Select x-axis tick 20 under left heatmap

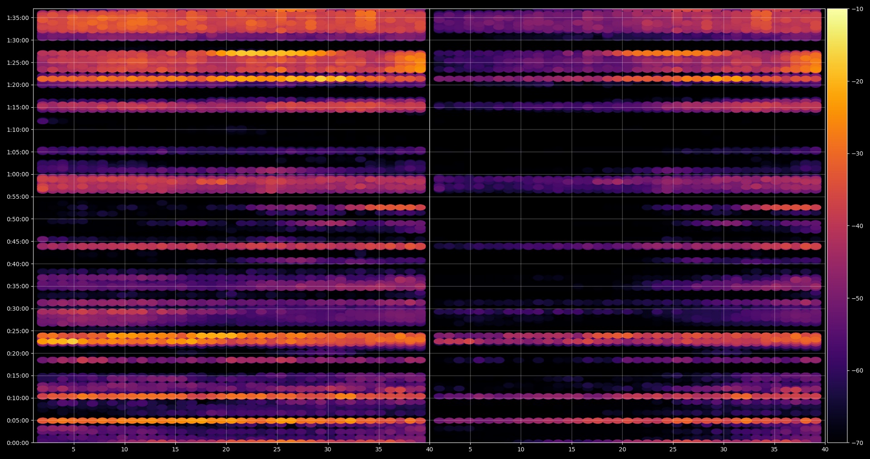(226, 449)
